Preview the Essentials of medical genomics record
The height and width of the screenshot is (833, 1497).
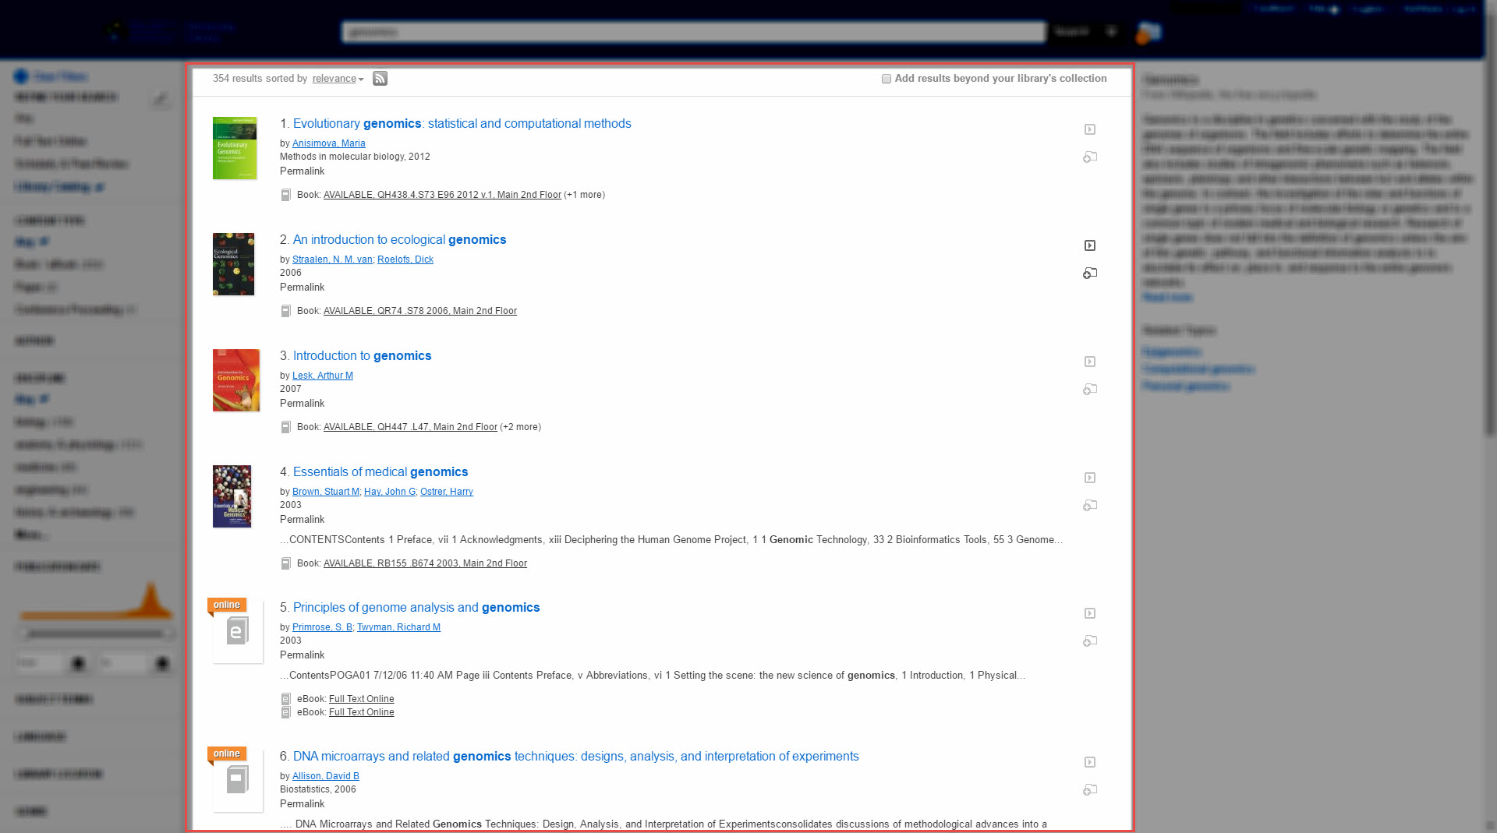[x=1090, y=478]
